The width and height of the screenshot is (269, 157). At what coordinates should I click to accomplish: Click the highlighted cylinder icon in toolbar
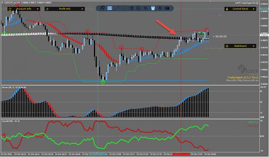[153, 8]
